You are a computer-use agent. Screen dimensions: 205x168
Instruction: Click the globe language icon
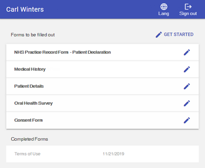[164, 7]
